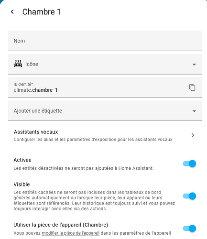Click the Assistants vocaux description text
This screenshot has height=239, width=207.
(x=93, y=140)
